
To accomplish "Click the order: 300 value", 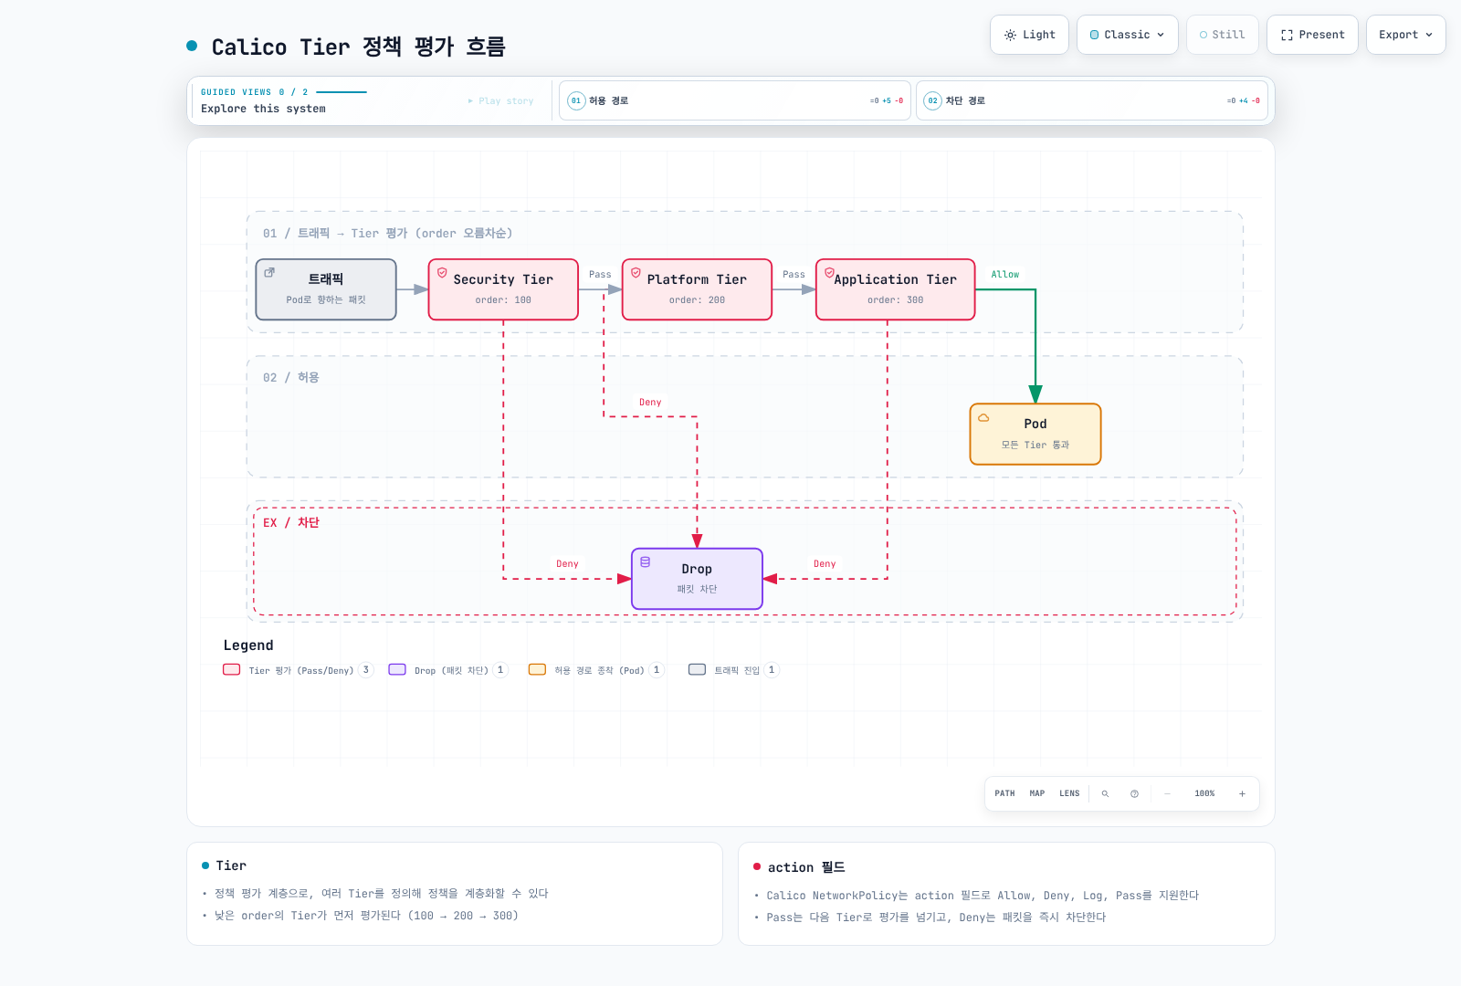I will click(x=896, y=300).
